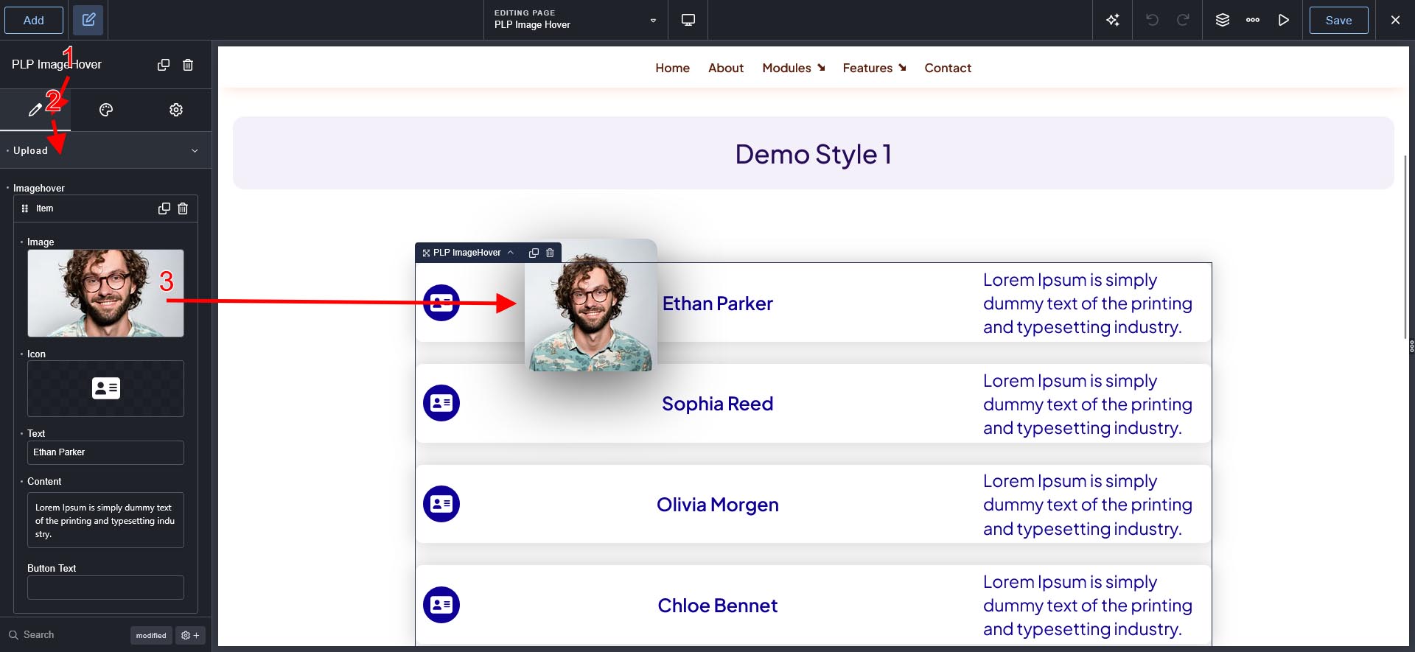Click the Icon picker preview box

(x=105, y=388)
